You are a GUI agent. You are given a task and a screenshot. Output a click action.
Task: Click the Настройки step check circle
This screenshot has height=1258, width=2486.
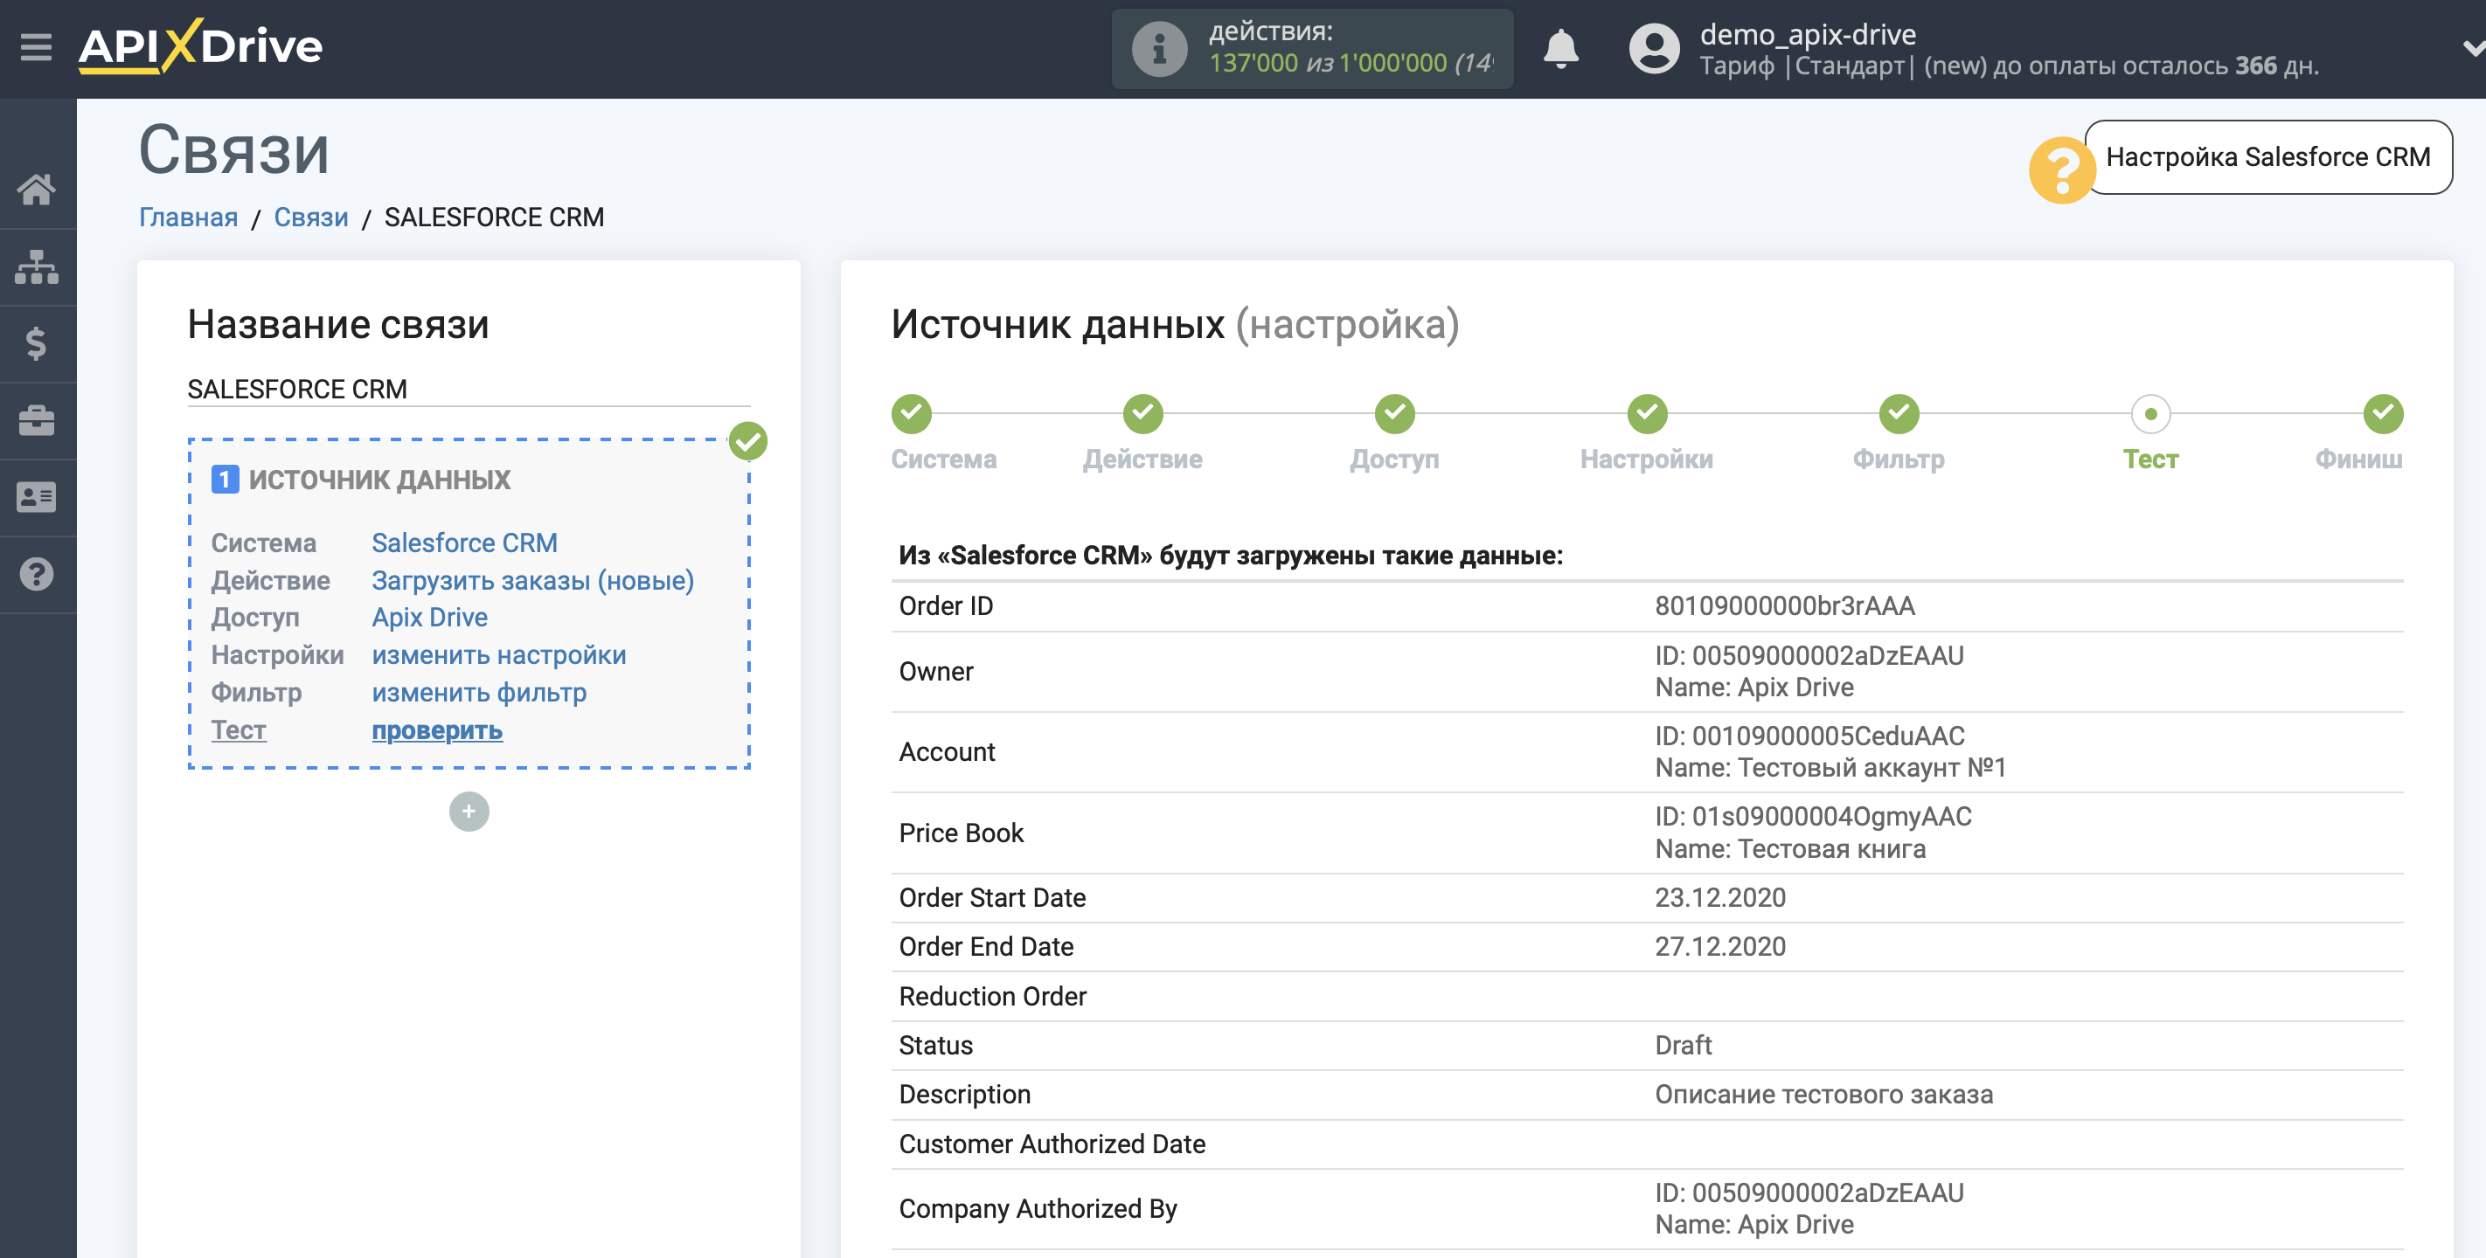[x=1646, y=414]
